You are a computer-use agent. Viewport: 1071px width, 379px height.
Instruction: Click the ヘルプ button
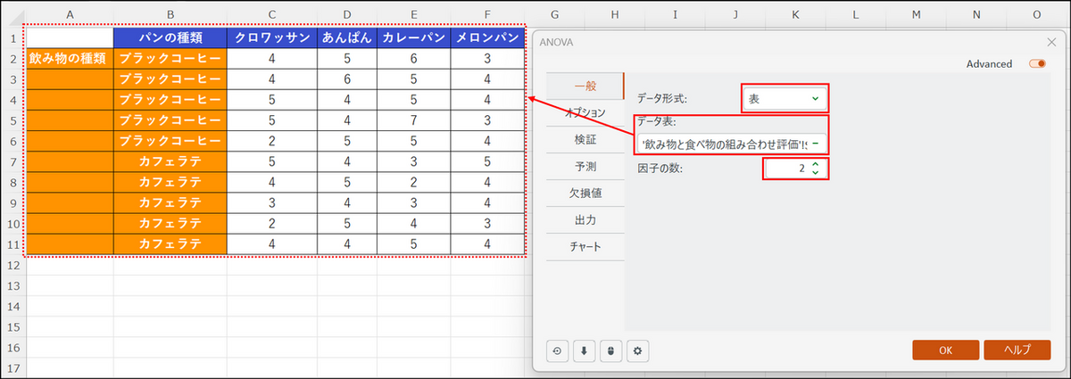click(1017, 350)
